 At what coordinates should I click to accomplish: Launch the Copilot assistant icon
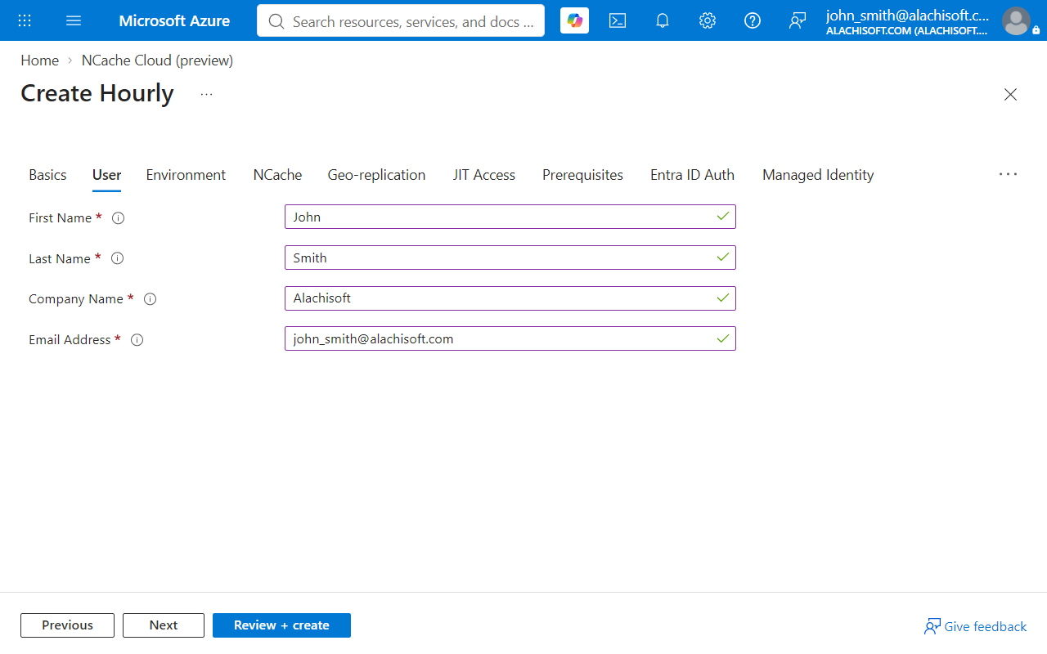574,20
